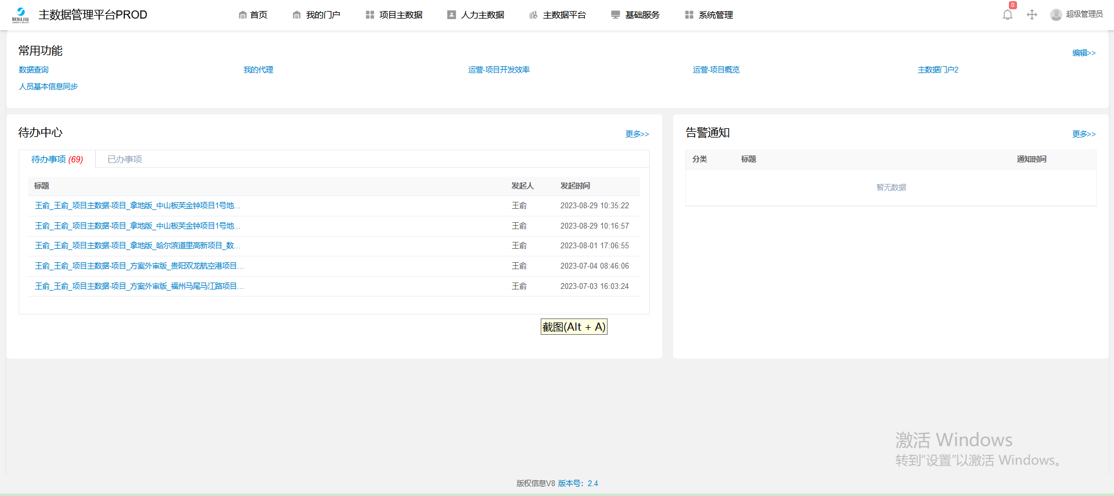Click the 发起人 column header

(x=522, y=186)
